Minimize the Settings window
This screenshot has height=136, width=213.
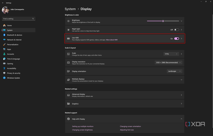201,2
